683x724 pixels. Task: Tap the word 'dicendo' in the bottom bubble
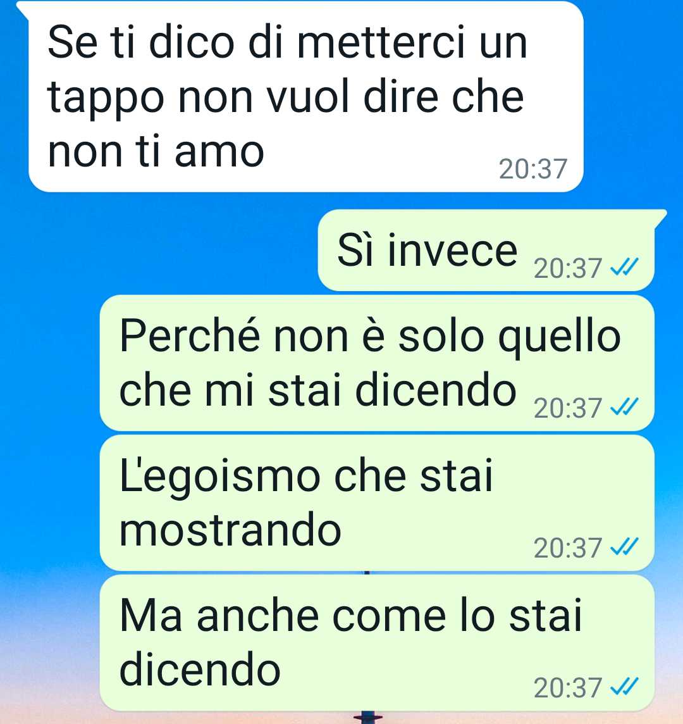click(x=200, y=668)
